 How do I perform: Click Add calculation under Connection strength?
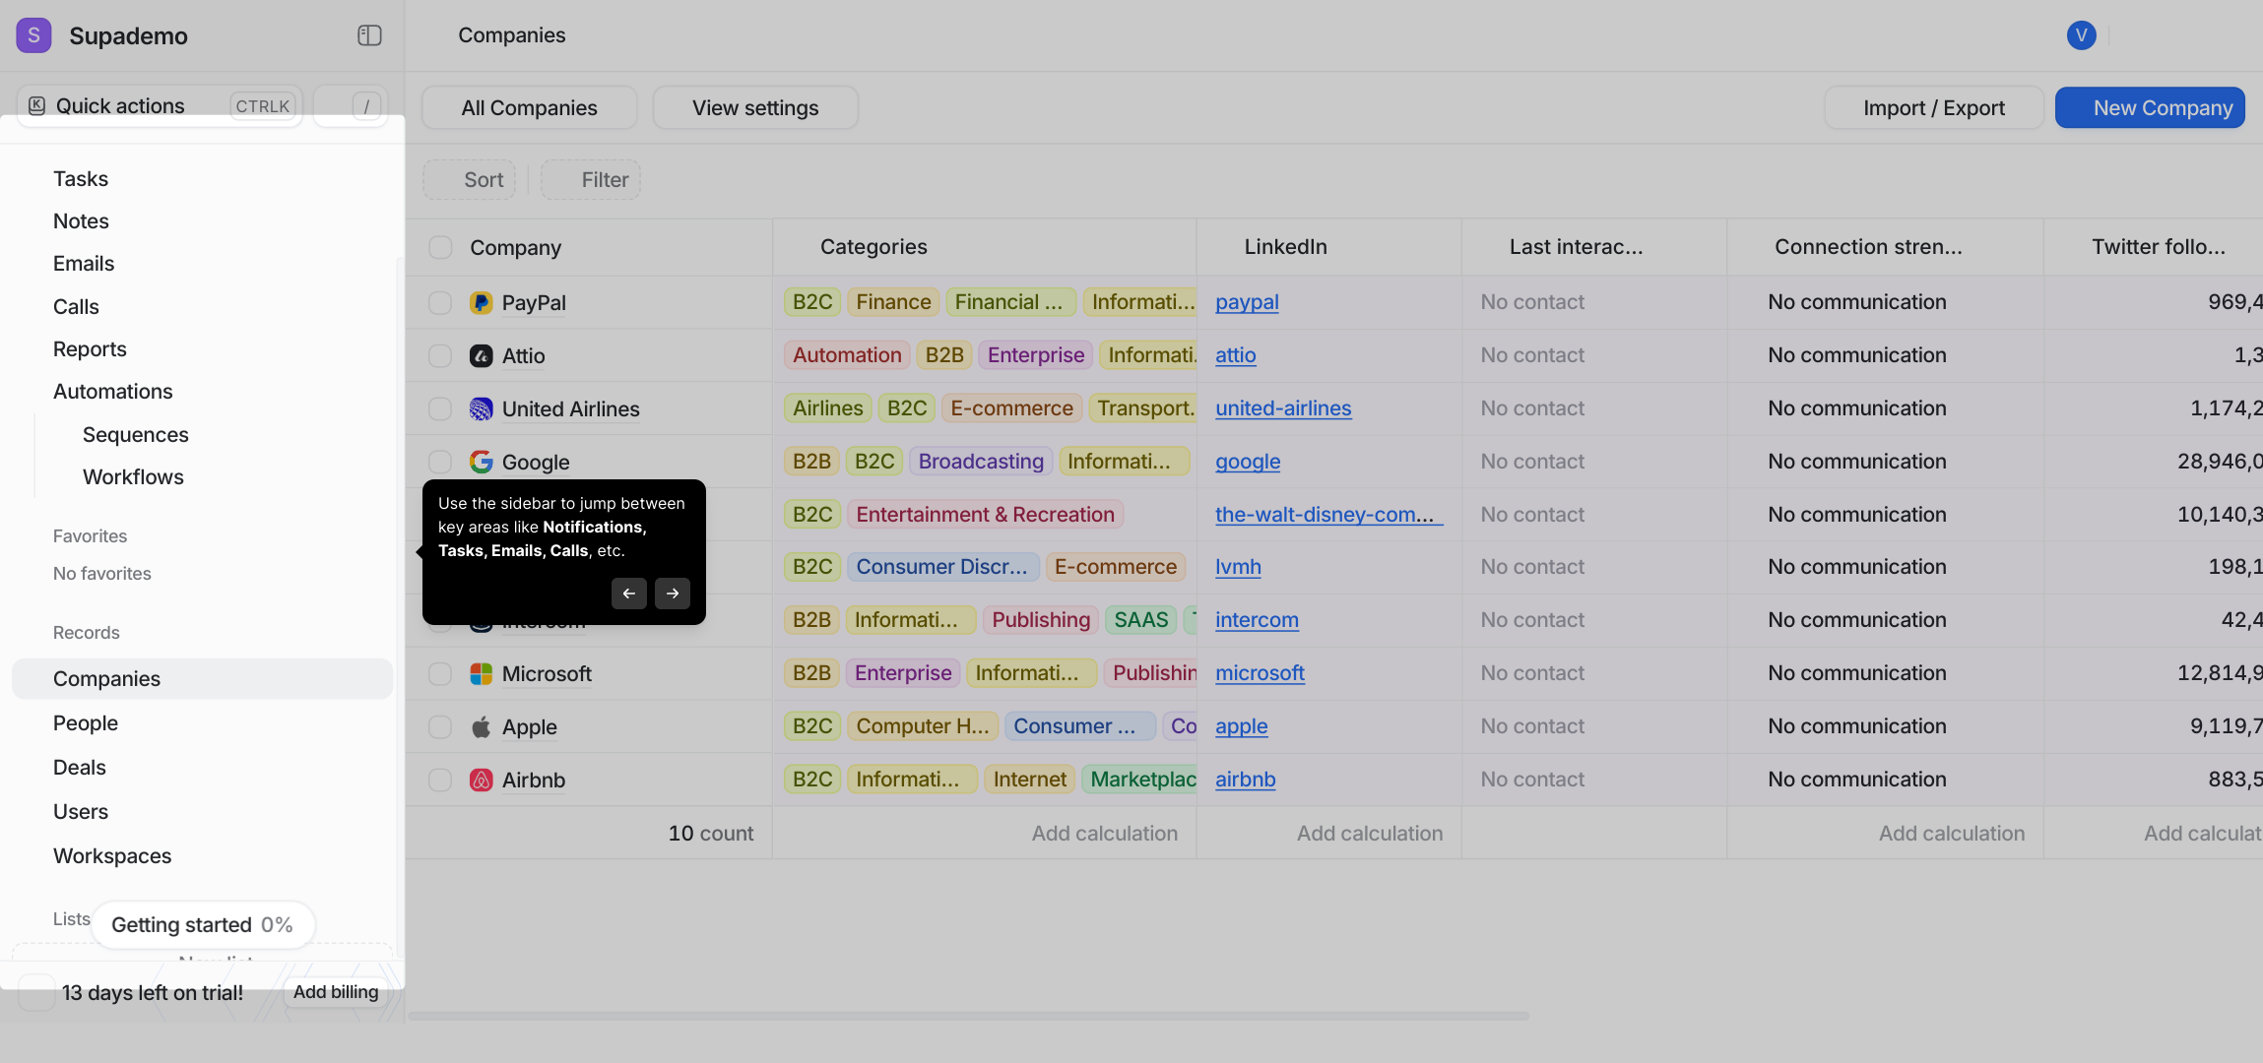pyautogui.click(x=1951, y=834)
